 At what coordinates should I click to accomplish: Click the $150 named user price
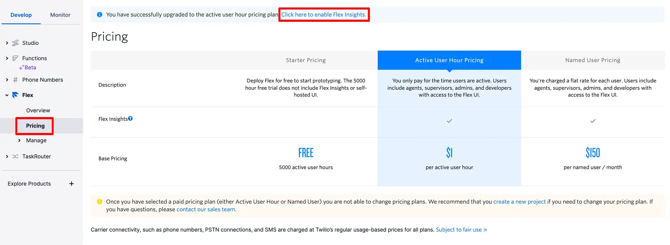[593, 153]
